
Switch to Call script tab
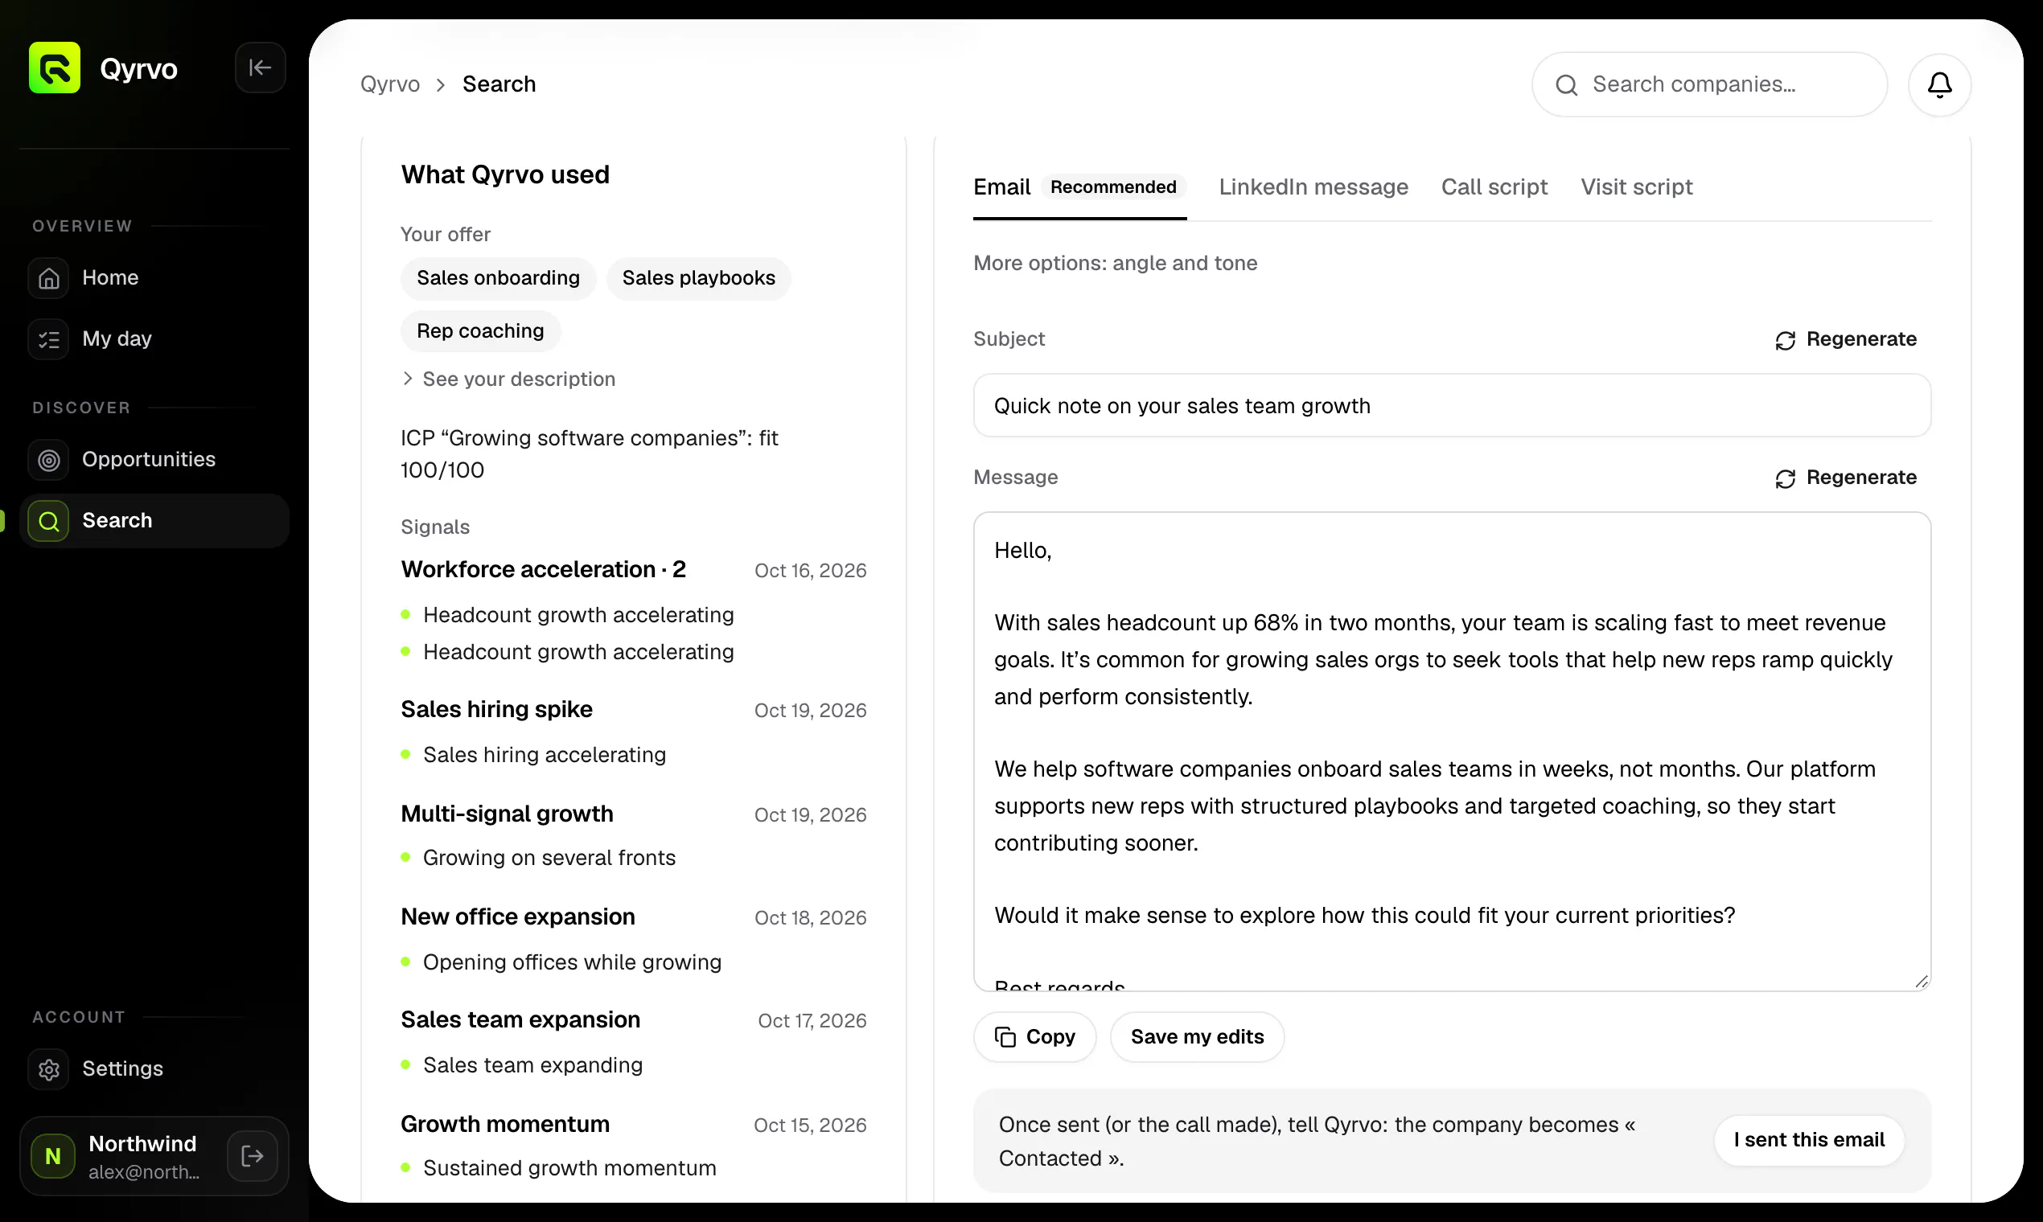click(x=1494, y=187)
